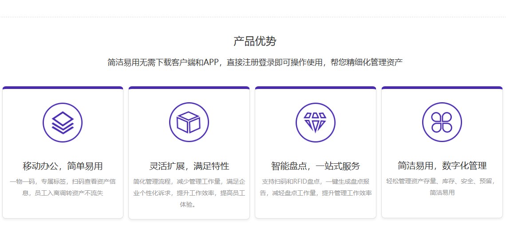Click the purple top bar of 数字化管理 card
The image size is (506, 235).
[442, 88]
